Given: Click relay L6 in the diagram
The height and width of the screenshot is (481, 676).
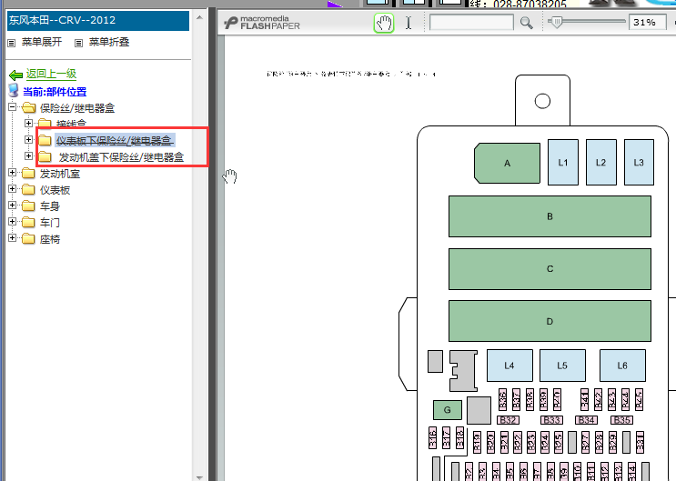Looking at the screenshot, I should [622, 366].
